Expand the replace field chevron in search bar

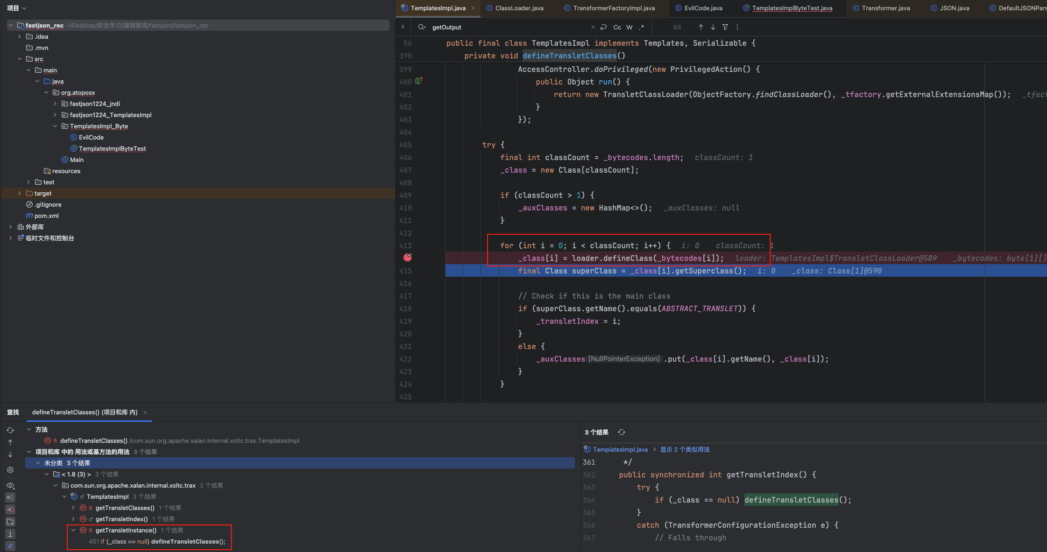403,27
